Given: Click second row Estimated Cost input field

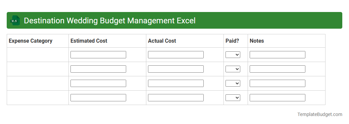Looking at the screenshot, I should tap(98, 69).
